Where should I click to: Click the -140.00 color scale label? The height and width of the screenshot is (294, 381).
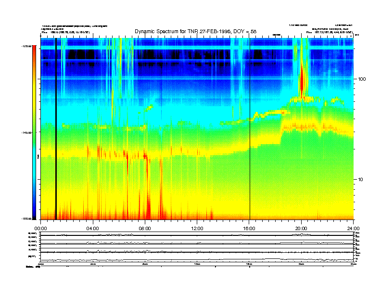click(27, 133)
